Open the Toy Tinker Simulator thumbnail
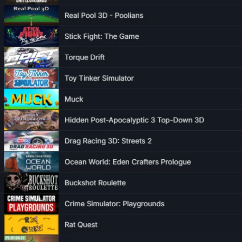242x242 pixels. (31, 78)
